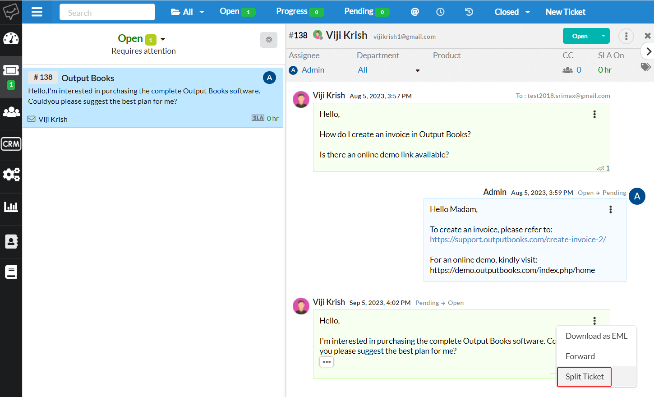The height and width of the screenshot is (397, 654).
Task: Click the CC count 0
Action: 579,70
